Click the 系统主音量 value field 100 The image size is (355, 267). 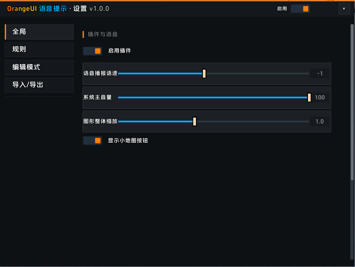(x=319, y=97)
